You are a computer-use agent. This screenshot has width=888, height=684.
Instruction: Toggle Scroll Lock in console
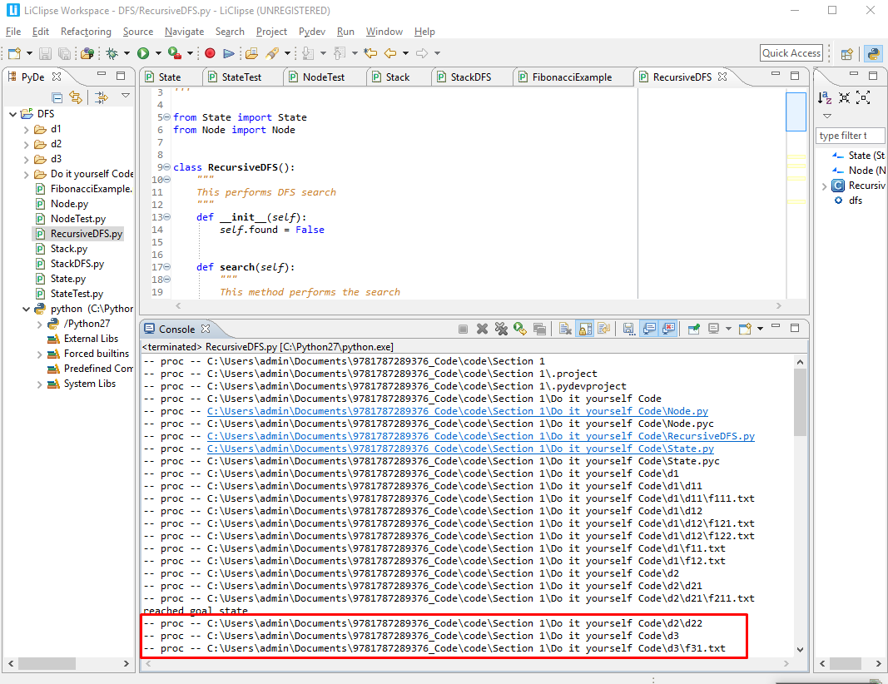585,329
